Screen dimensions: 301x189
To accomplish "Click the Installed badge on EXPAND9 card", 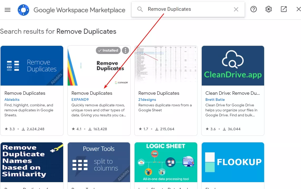I will pyautogui.click(x=108, y=51).
